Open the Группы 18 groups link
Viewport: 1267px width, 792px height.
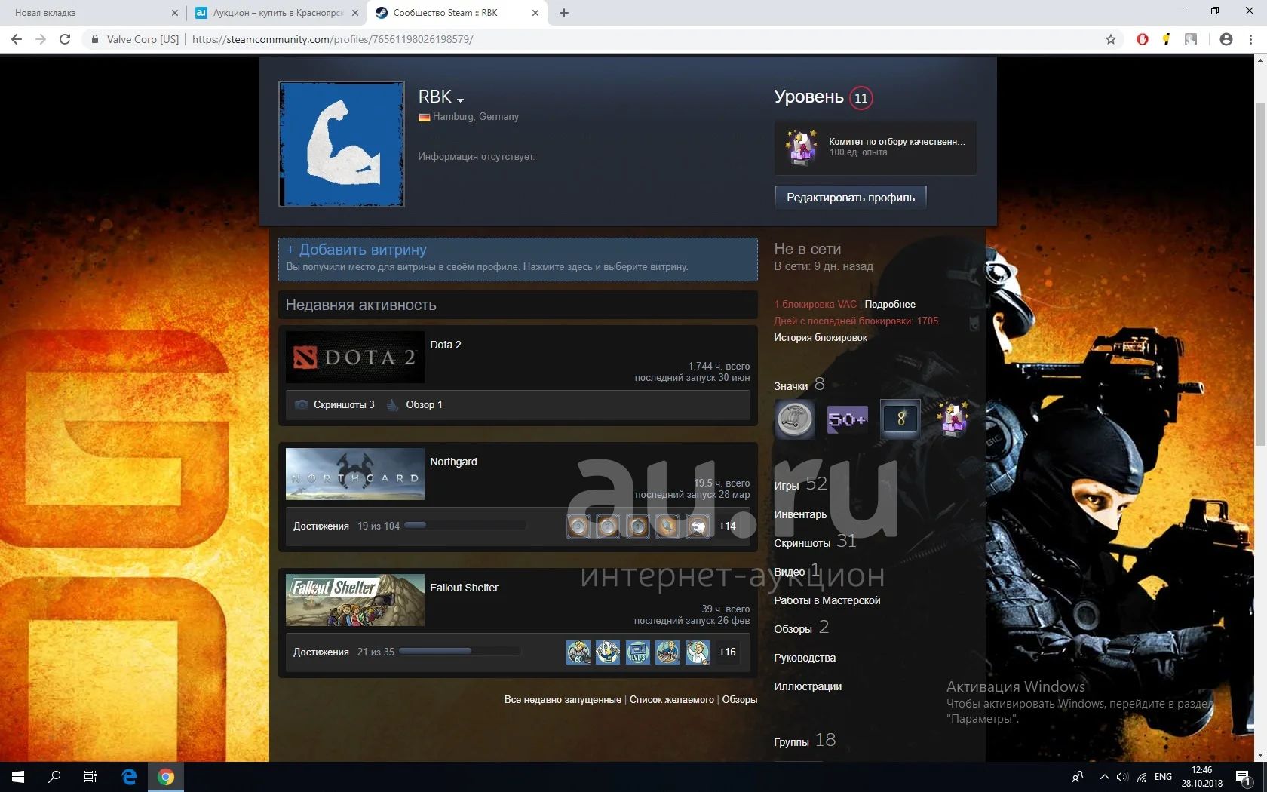click(805, 741)
